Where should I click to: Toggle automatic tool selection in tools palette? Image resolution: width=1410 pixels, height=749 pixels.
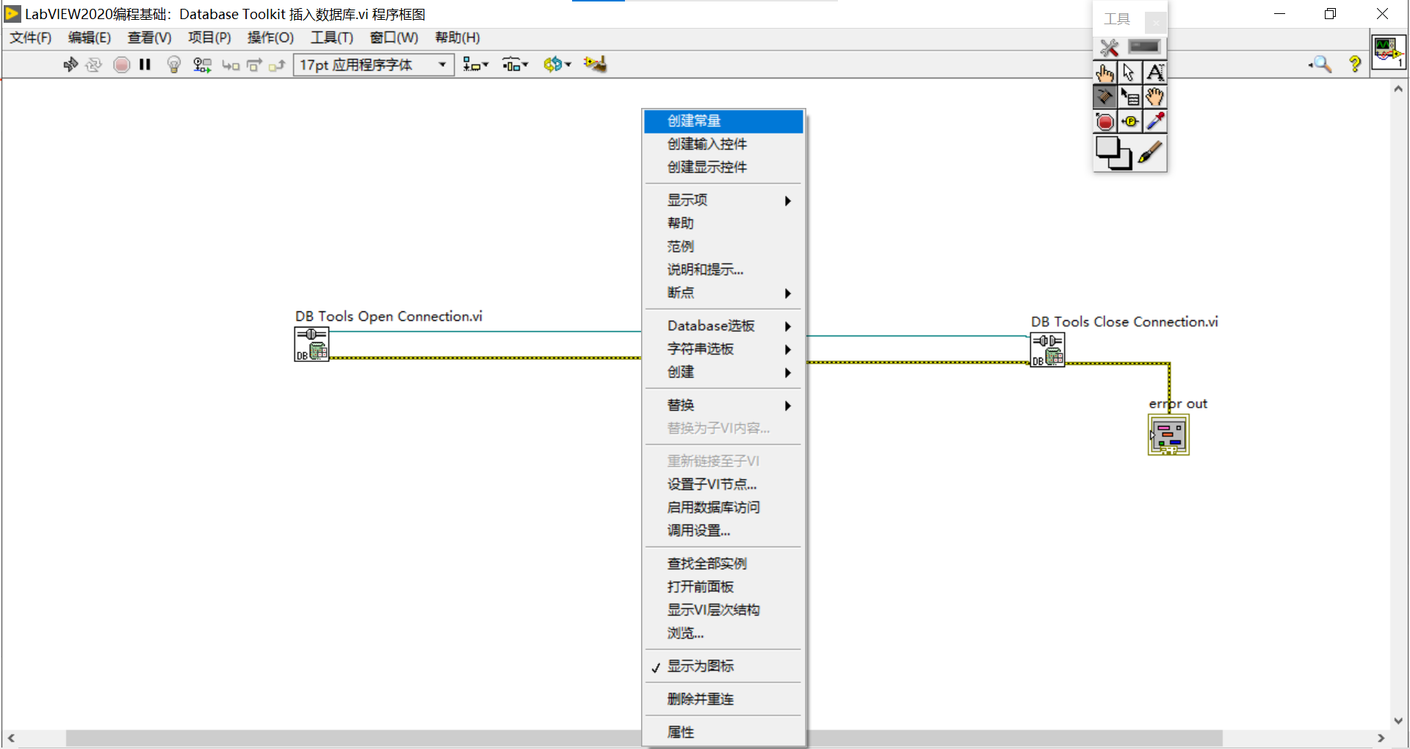[1109, 47]
